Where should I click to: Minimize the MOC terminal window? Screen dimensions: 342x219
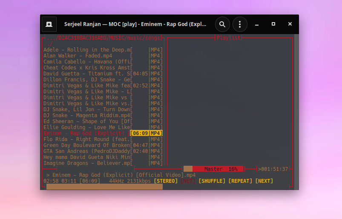pos(257,24)
